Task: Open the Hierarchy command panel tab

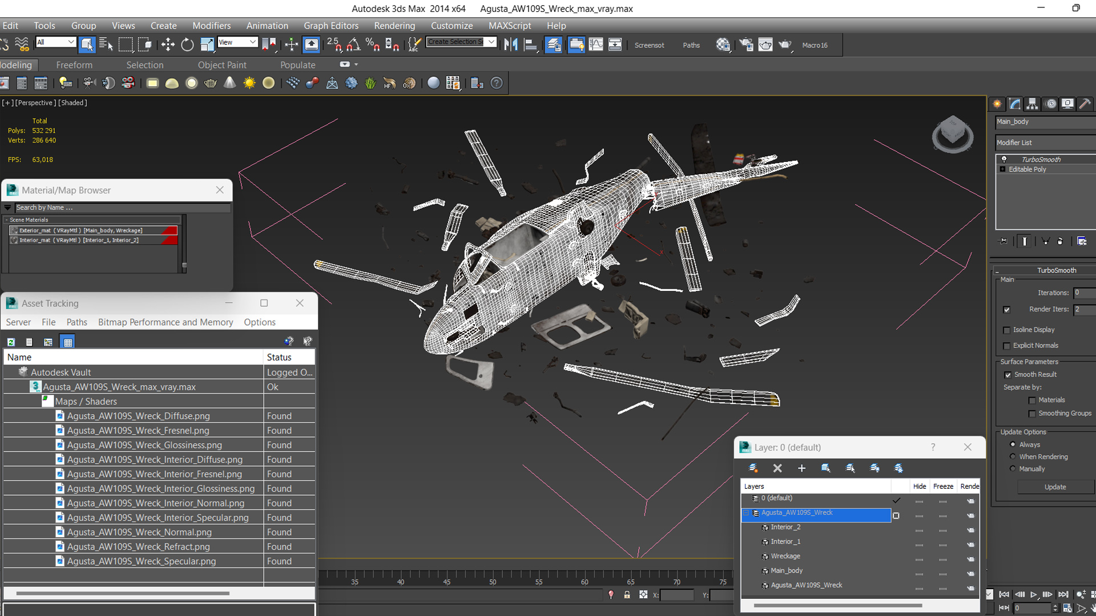Action: tap(1032, 104)
